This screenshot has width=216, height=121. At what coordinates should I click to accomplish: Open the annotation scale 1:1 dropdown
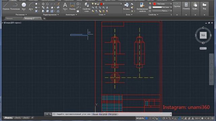(197, 118)
